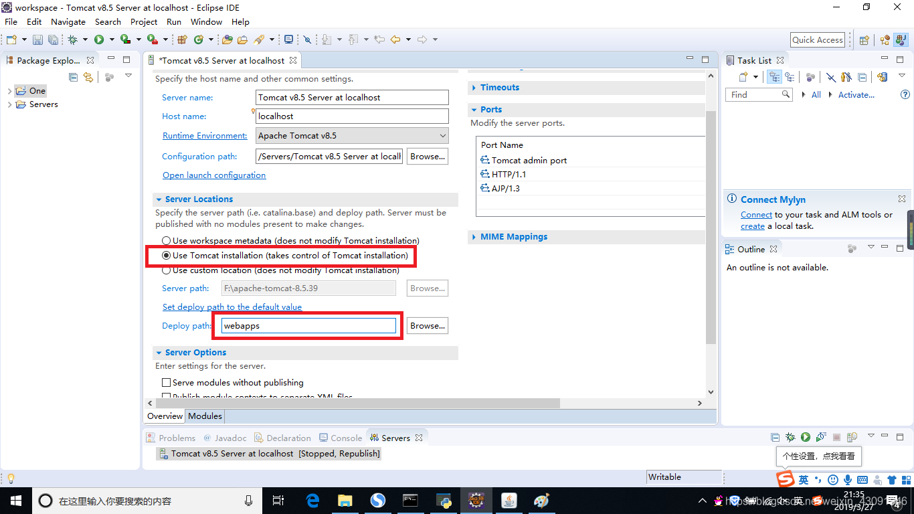Open the Window menu
Viewport: 914px width, 514px height.
(x=206, y=21)
